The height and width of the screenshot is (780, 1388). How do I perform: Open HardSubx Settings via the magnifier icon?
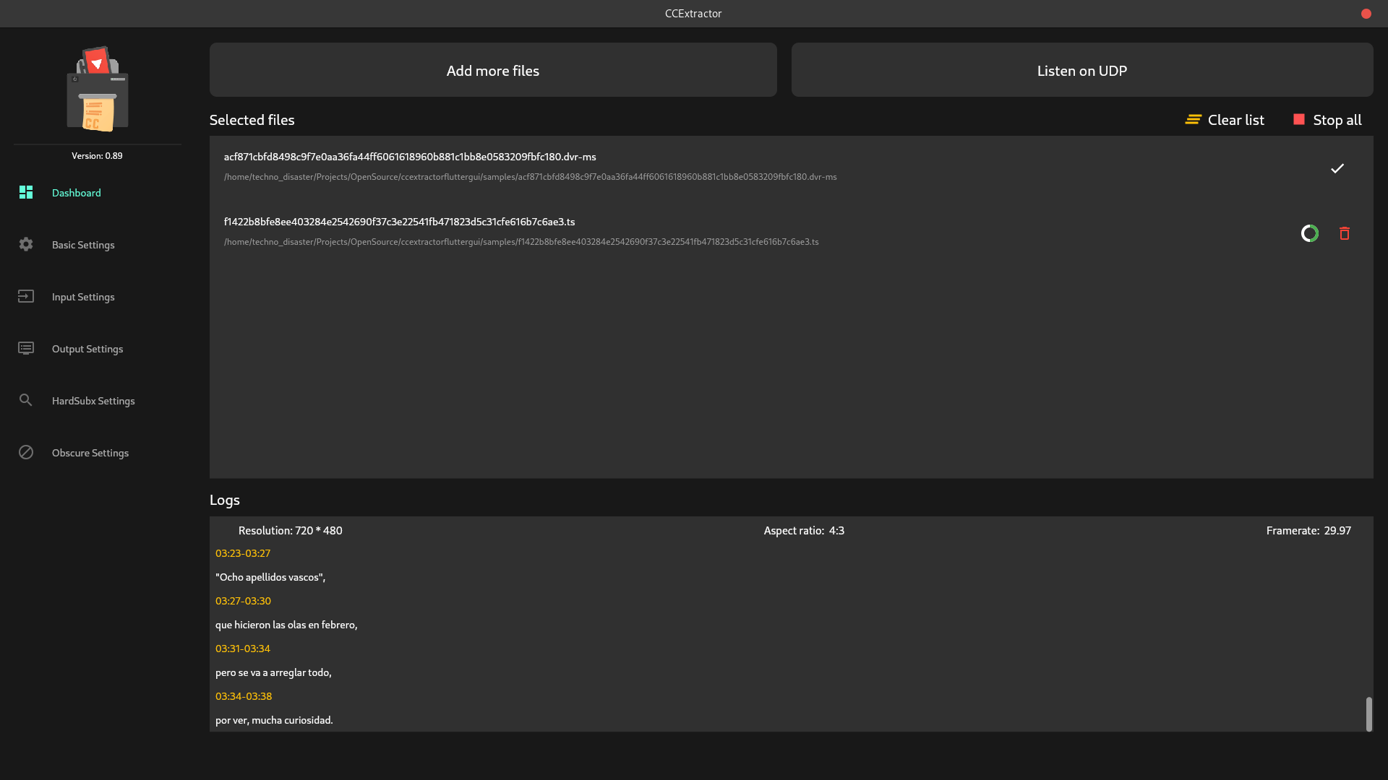tap(26, 400)
